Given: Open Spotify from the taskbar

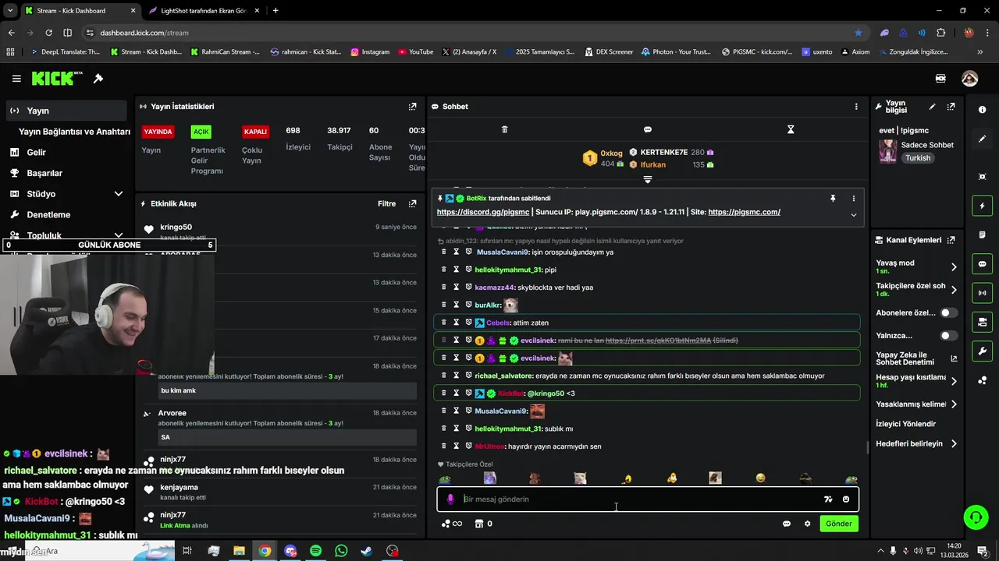Looking at the screenshot, I should tap(315, 551).
